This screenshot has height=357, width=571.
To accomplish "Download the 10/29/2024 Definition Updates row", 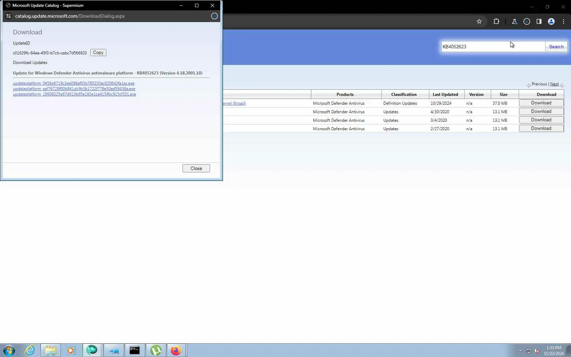I will [x=541, y=103].
